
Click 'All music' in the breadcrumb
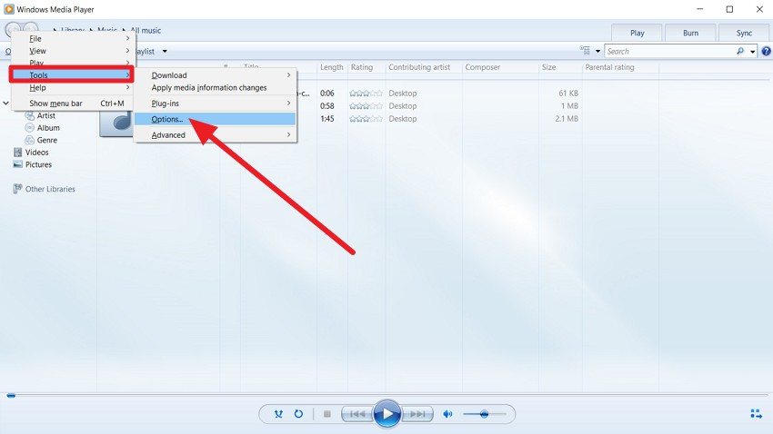(146, 31)
